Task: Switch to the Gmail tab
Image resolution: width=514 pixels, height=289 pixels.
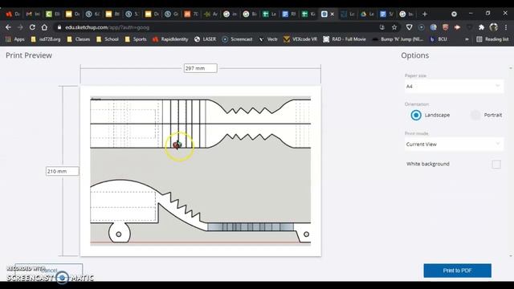Action: click(32, 14)
